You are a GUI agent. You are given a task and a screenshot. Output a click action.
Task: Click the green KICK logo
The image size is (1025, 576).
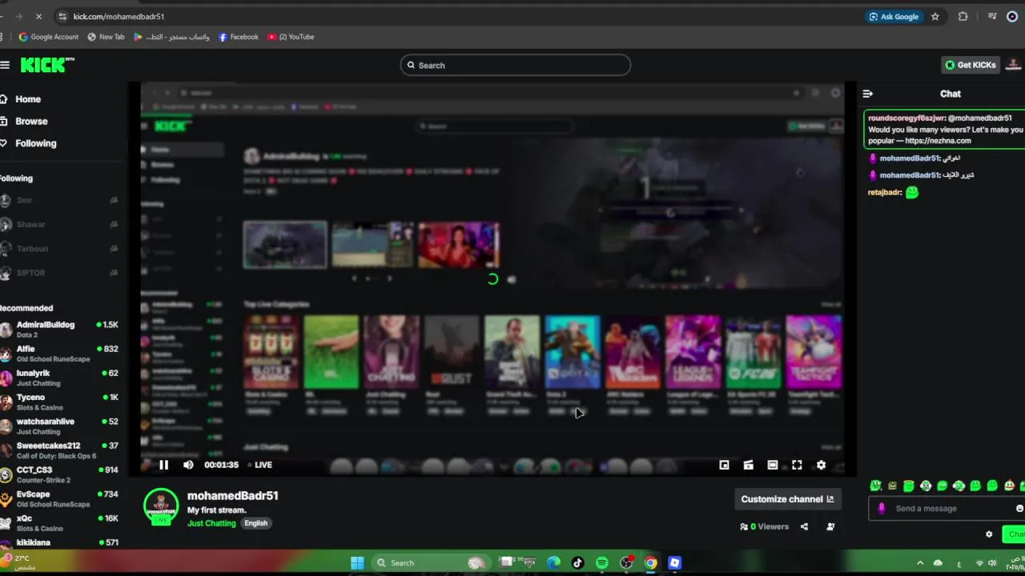pos(45,65)
